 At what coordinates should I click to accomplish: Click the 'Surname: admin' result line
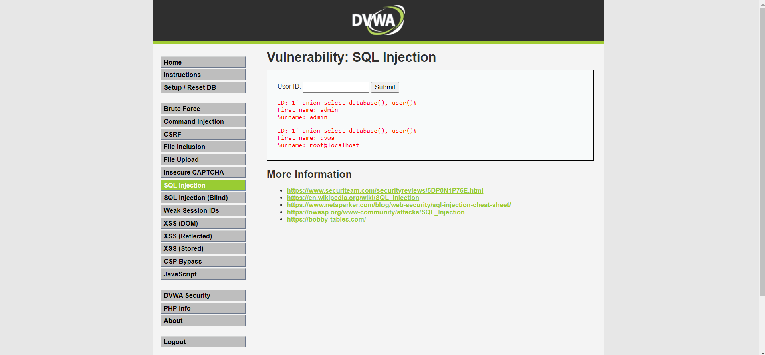[x=302, y=117]
